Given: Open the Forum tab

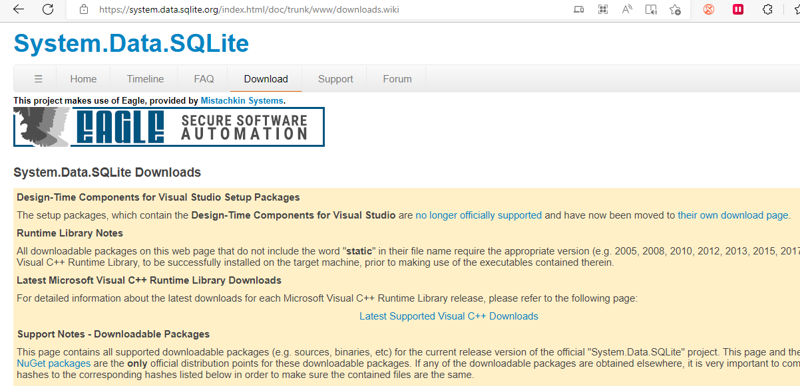Looking at the screenshot, I should 397,78.
